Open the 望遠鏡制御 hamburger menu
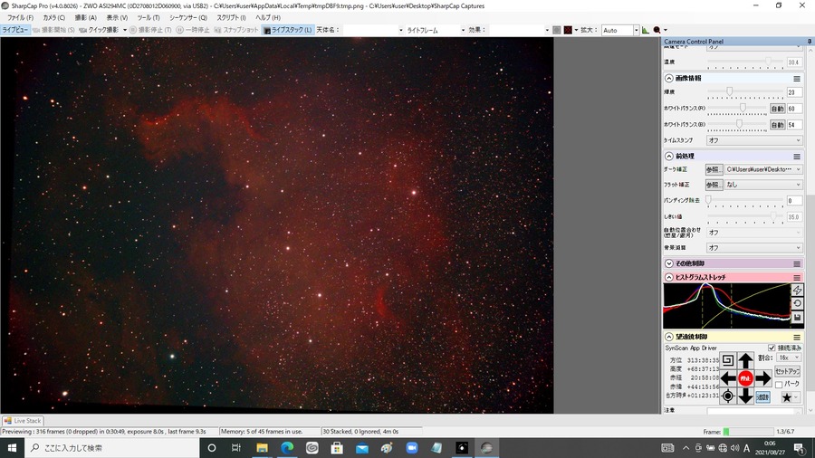Image resolution: width=815 pixels, height=458 pixels. coord(797,337)
